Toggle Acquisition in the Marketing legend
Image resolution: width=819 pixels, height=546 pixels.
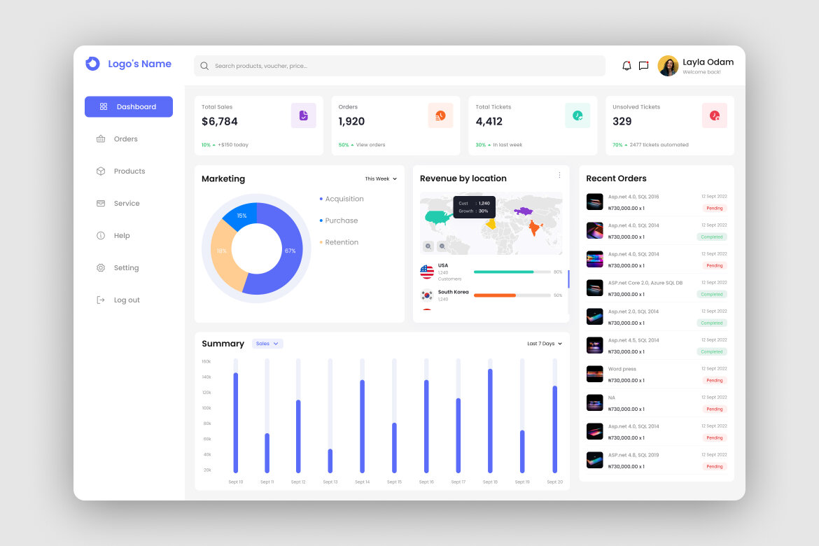click(x=342, y=199)
